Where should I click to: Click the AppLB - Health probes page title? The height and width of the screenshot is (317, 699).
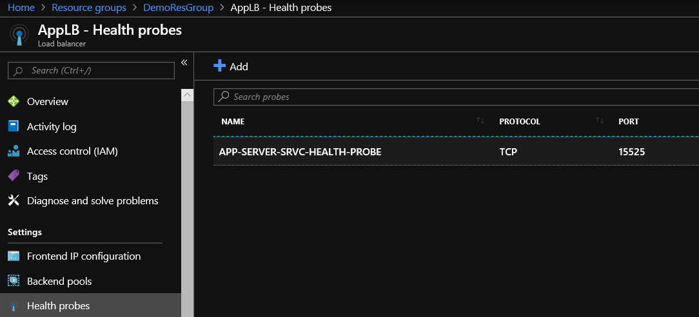click(x=110, y=30)
